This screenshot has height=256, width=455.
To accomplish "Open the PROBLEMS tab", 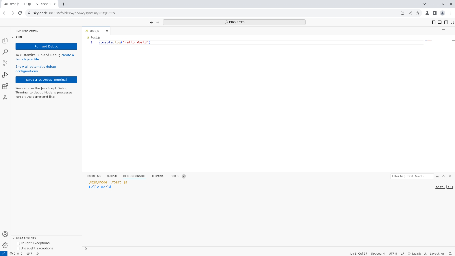I will 94,176.
